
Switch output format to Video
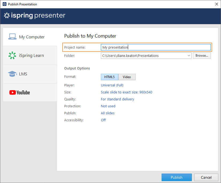127,77
